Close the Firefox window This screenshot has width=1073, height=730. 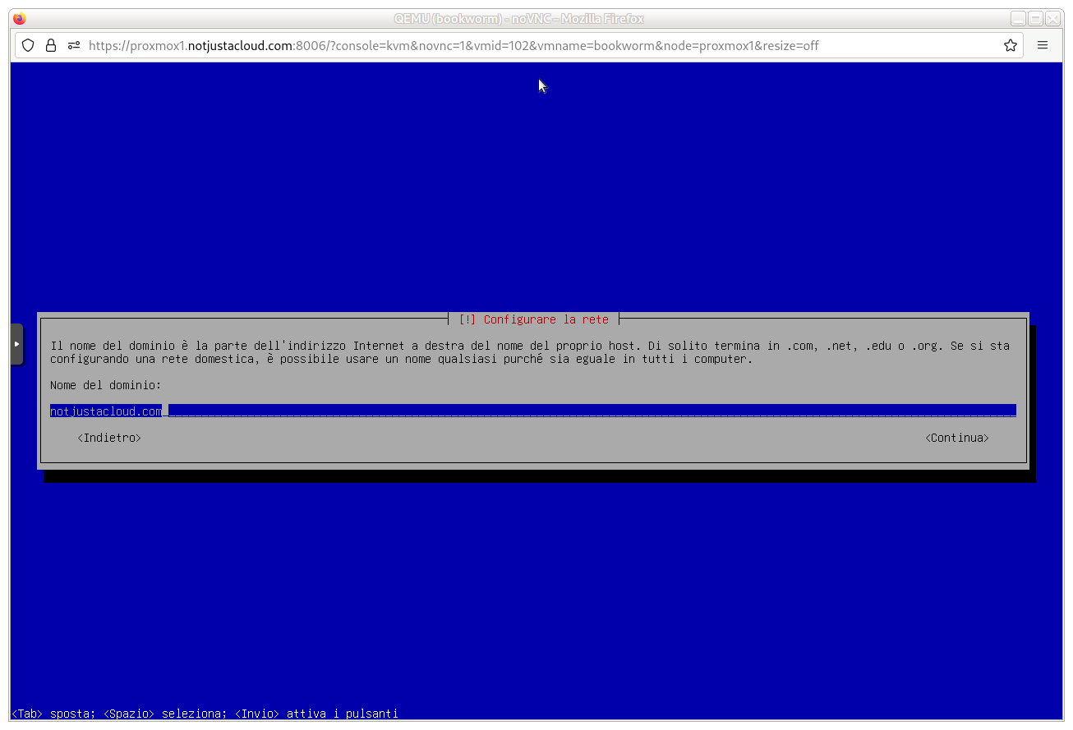(x=1052, y=18)
